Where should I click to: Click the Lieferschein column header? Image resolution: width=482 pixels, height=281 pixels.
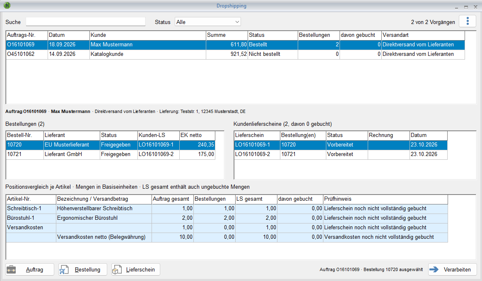[x=257, y=135]
